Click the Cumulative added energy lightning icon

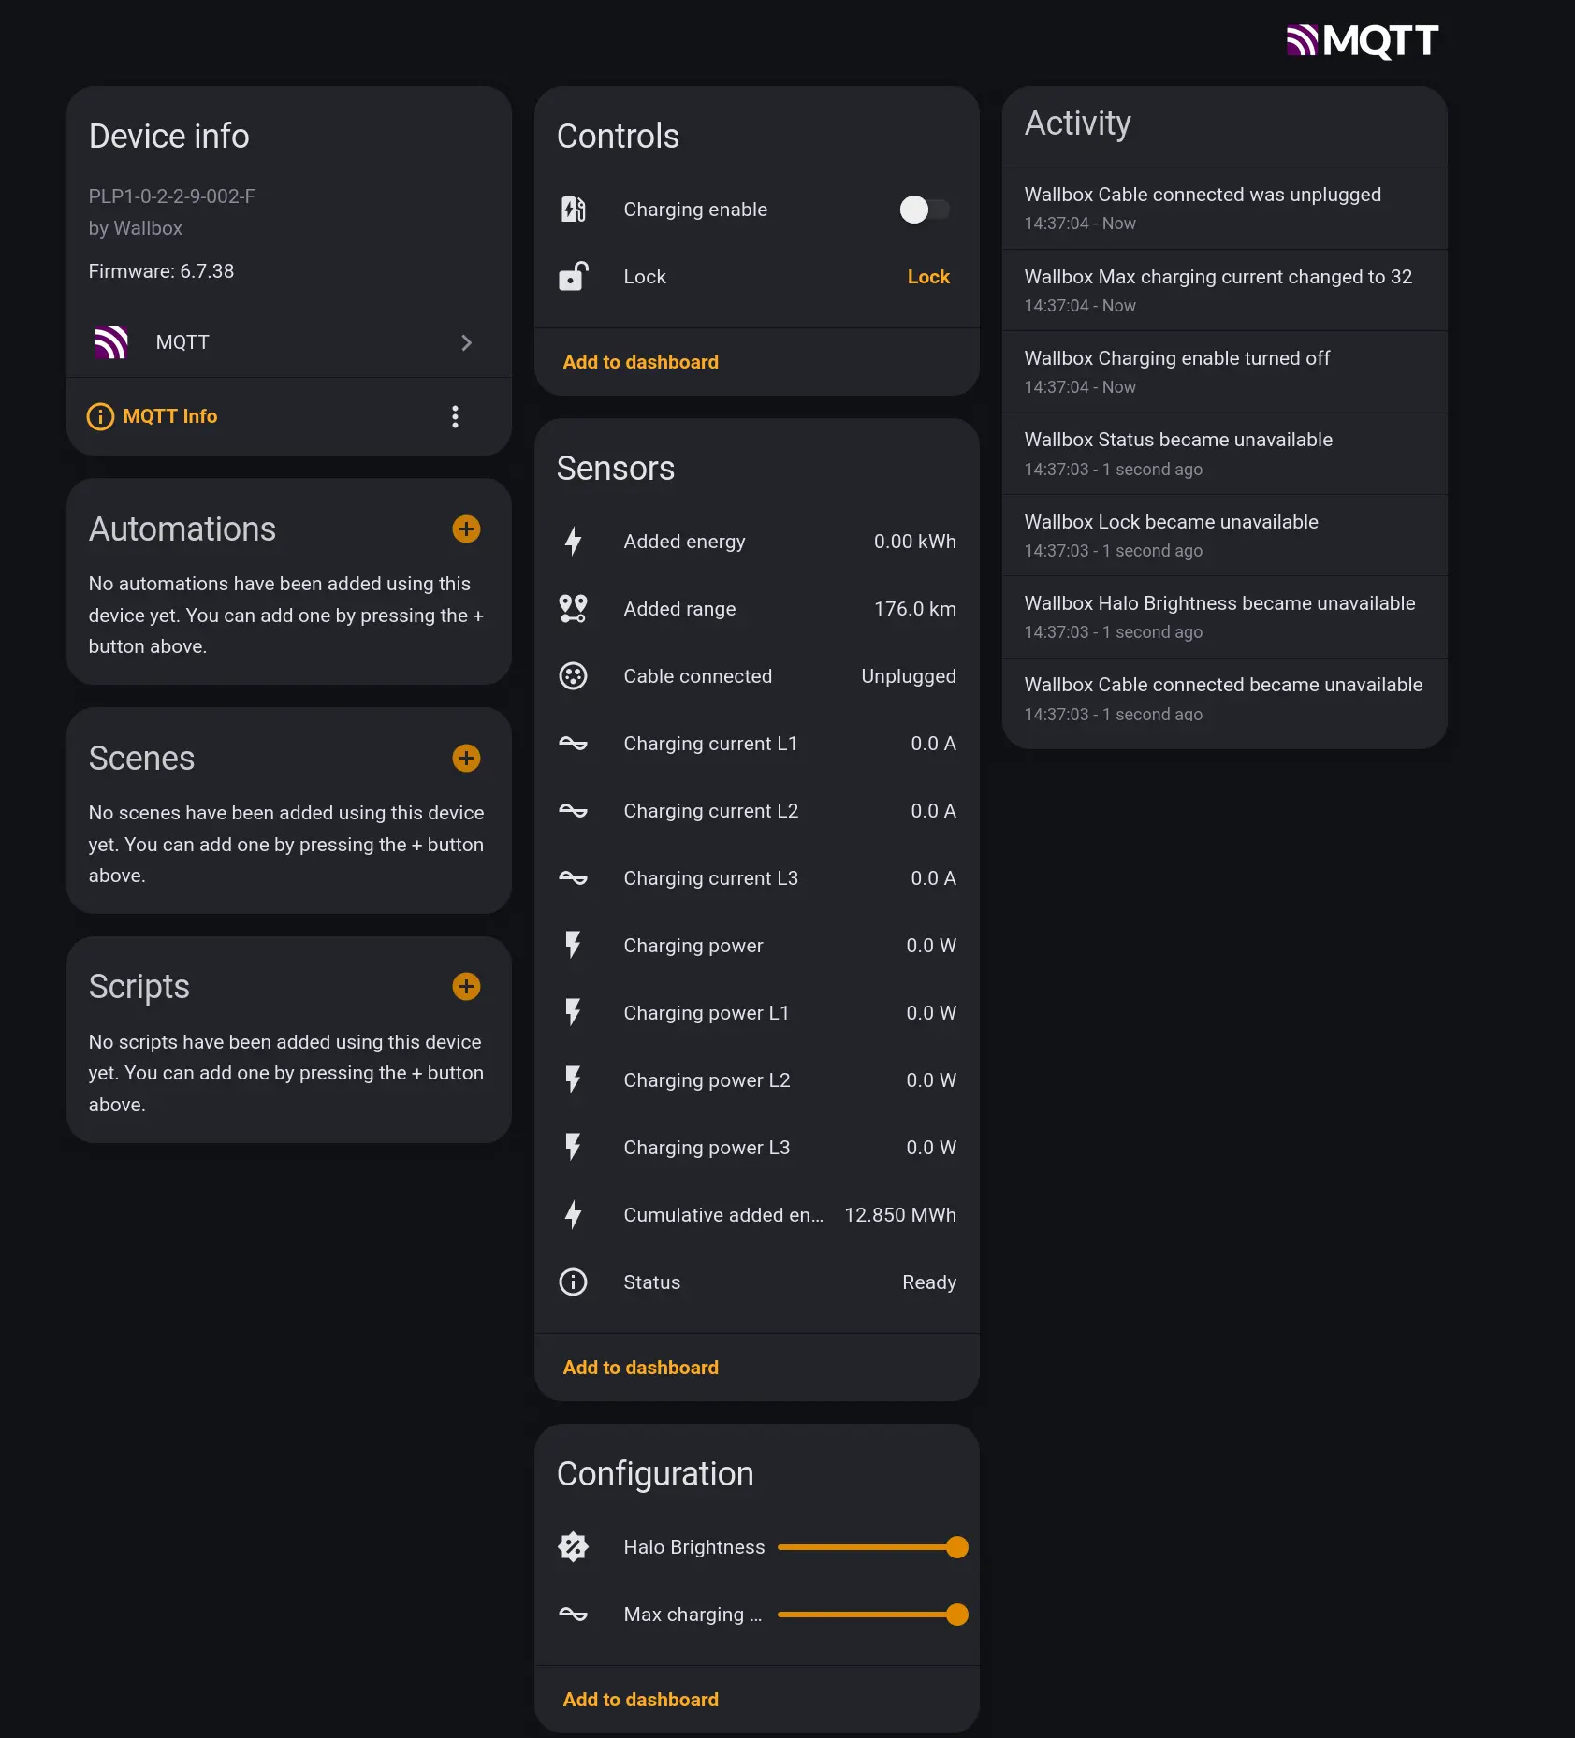(x=573, y=1215)
